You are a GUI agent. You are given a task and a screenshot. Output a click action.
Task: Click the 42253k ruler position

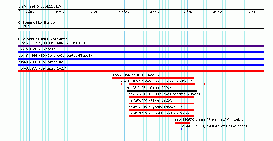click(x=187, y=12)
